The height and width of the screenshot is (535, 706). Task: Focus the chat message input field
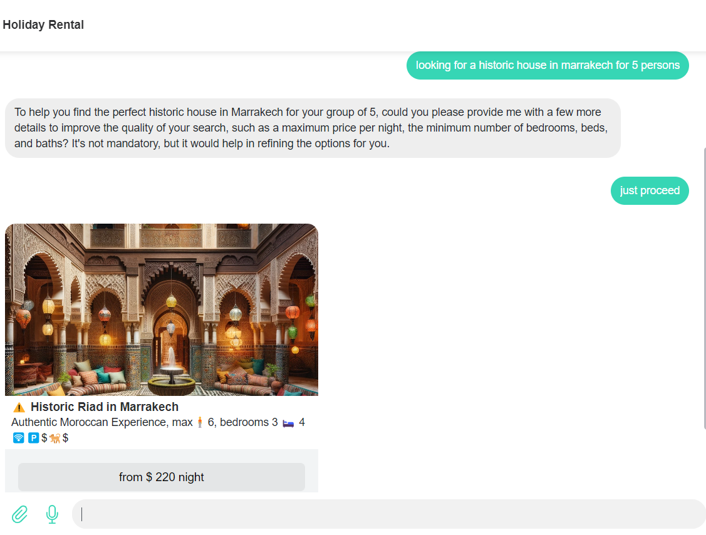(x=388, y=514)
